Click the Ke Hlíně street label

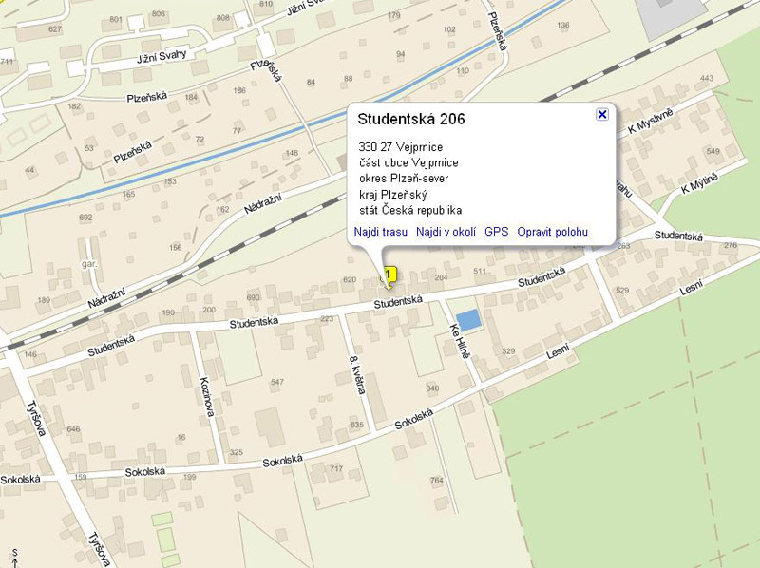[x=459, y=340]
